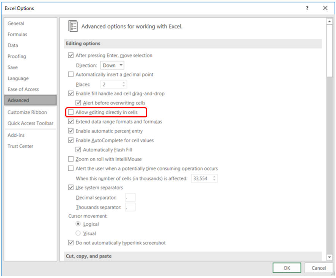Open the Formulas options category

pos(17,34)
